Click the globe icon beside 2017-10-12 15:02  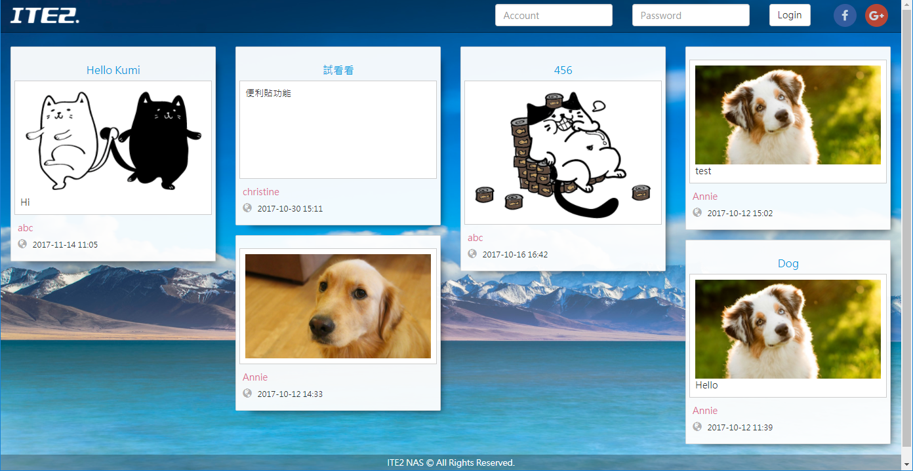[x=697, y=212]
